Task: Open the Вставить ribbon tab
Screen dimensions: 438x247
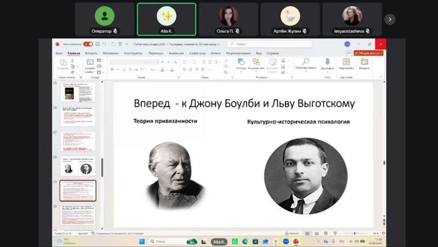Action: [x=91, y=53]
